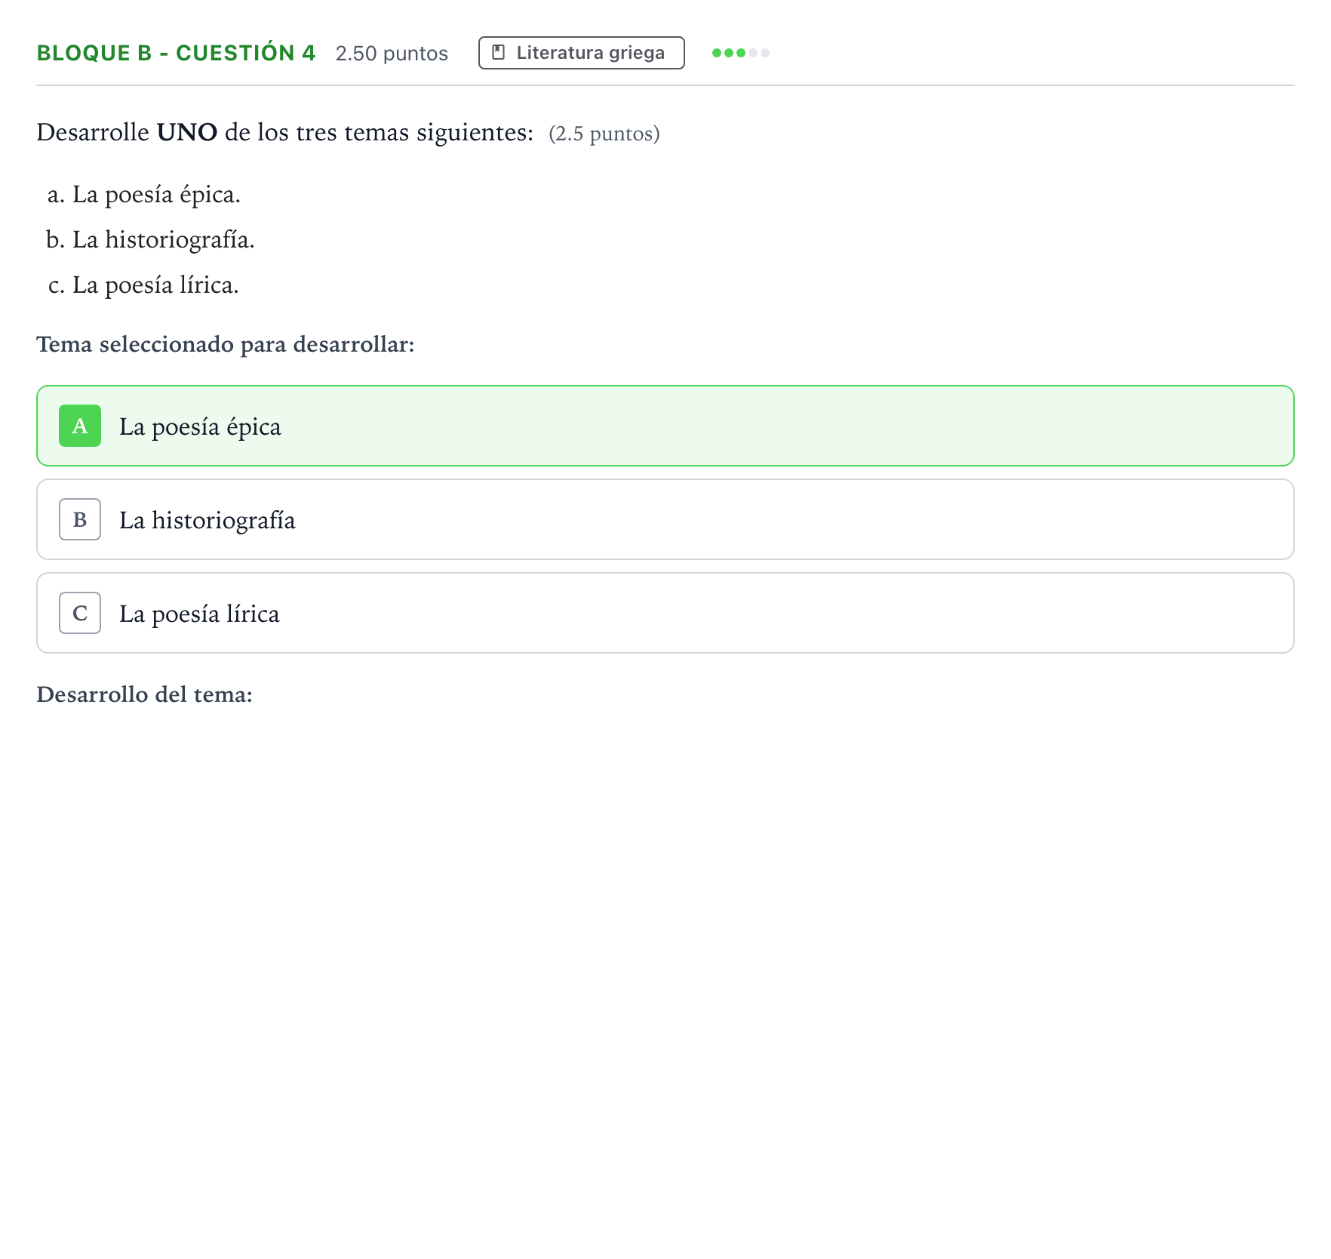Click list item c. La poesía lírica
This screenshot has width=1331, height=1259.
143,285
